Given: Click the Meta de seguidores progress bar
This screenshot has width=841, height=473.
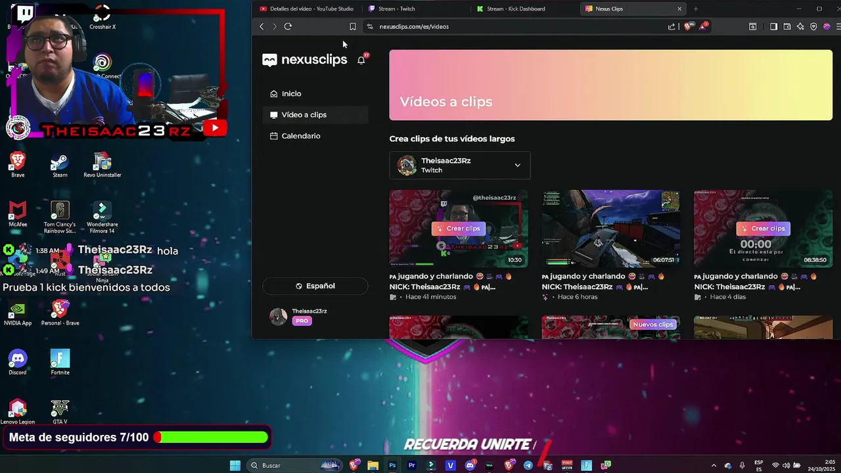Looking at the screenshot, I should pos(212,438).
